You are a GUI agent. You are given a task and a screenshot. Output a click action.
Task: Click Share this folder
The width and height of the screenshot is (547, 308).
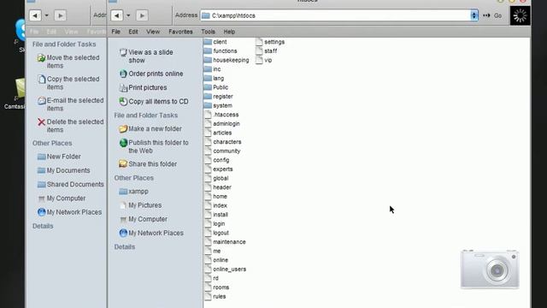(x=148, y=164)
